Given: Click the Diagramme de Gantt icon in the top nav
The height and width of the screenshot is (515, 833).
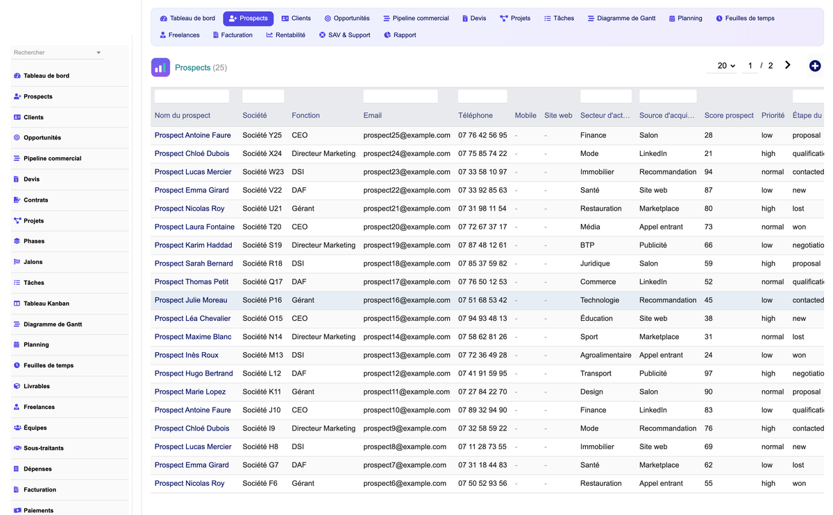Looking at the screenshot, I should pyautogui.click(x=591, y=19).
